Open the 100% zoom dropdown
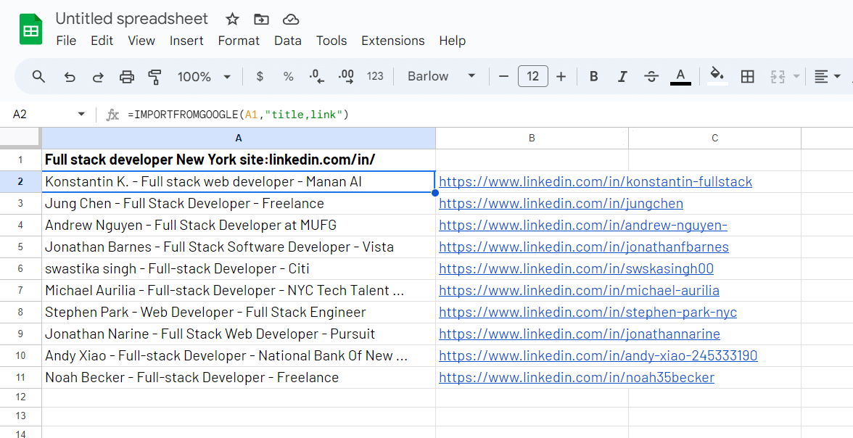Viewport: 853px width, 438px height. [204, 77]
